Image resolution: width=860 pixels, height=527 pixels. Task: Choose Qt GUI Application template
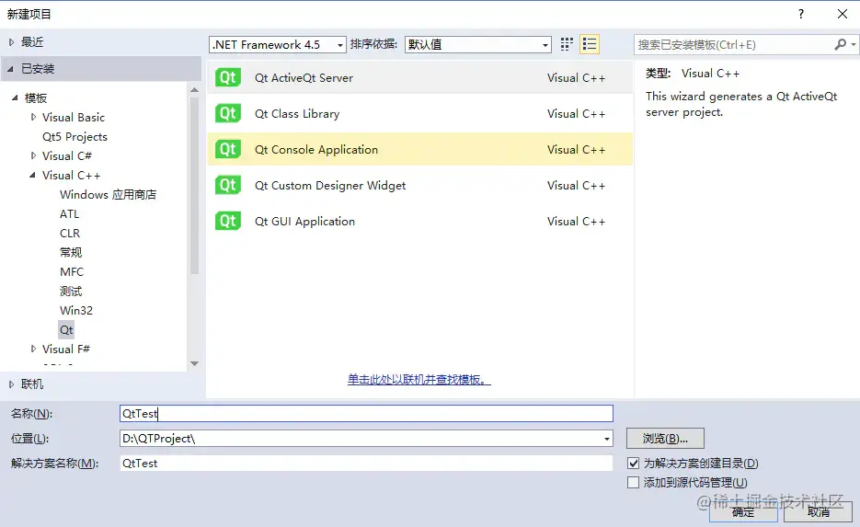coord(420,221)
